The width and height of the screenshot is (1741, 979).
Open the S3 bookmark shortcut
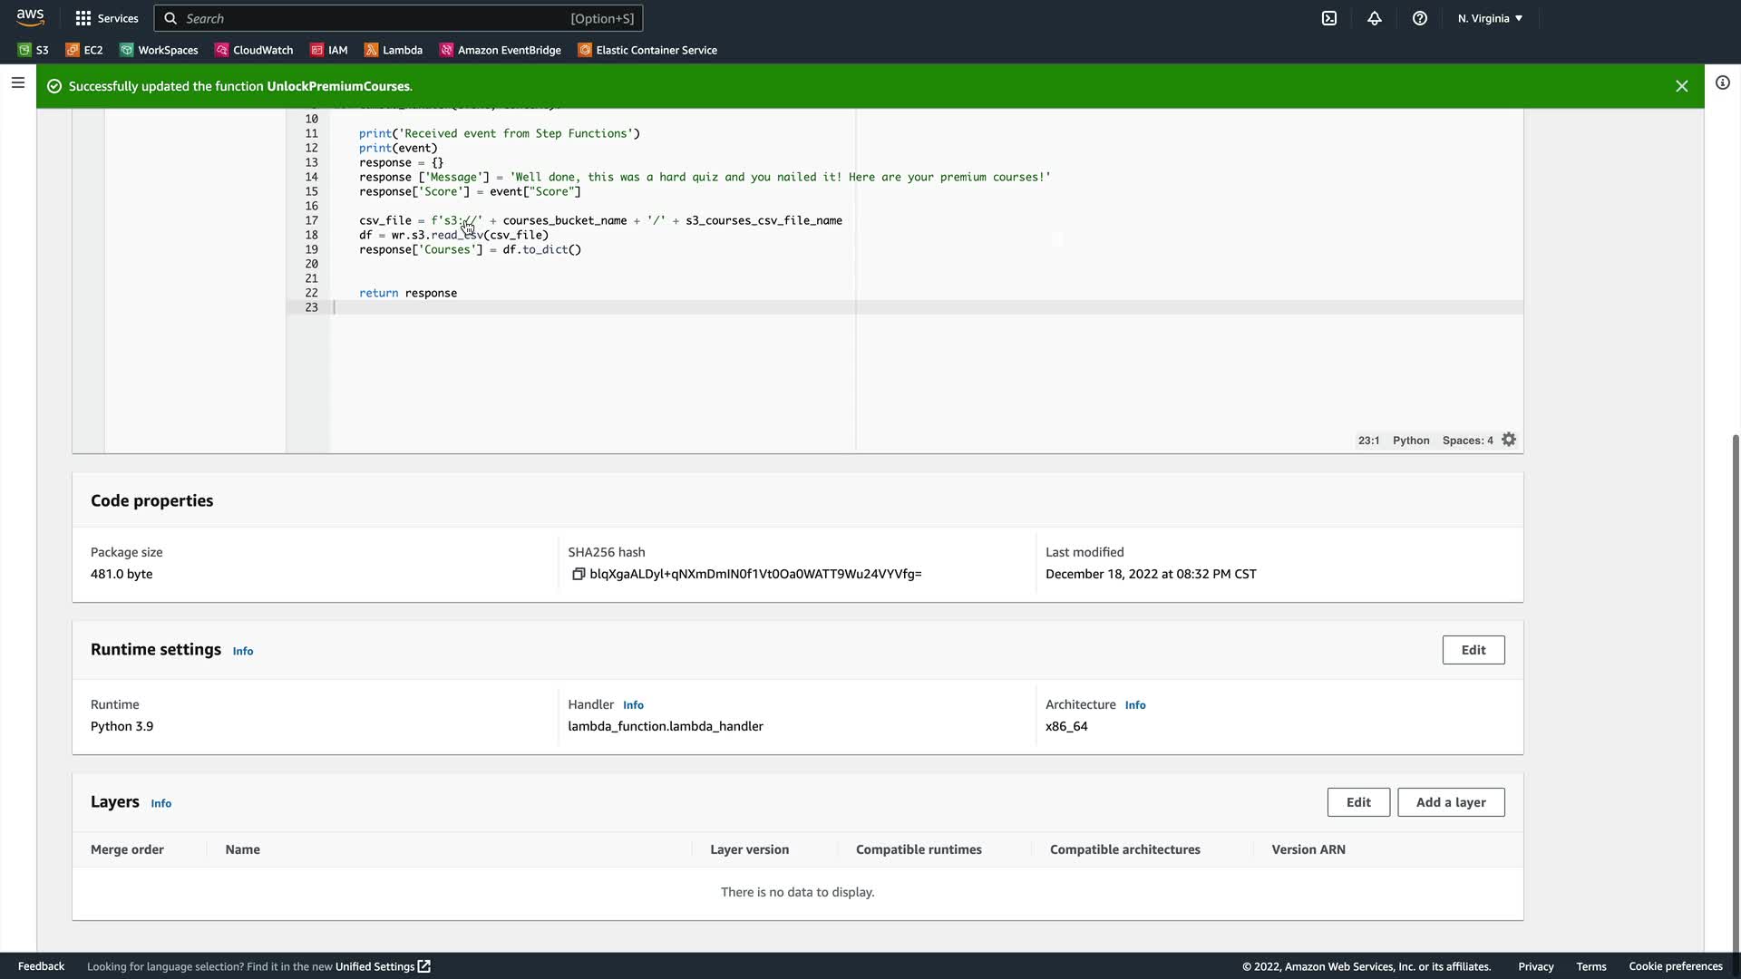(34, 50)
